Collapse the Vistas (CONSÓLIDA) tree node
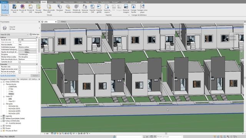This screenshot has width=246, height=138. [x=1, y=82]
